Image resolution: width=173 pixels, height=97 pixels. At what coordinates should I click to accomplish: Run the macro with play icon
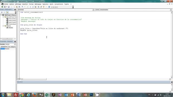(28, 7)
